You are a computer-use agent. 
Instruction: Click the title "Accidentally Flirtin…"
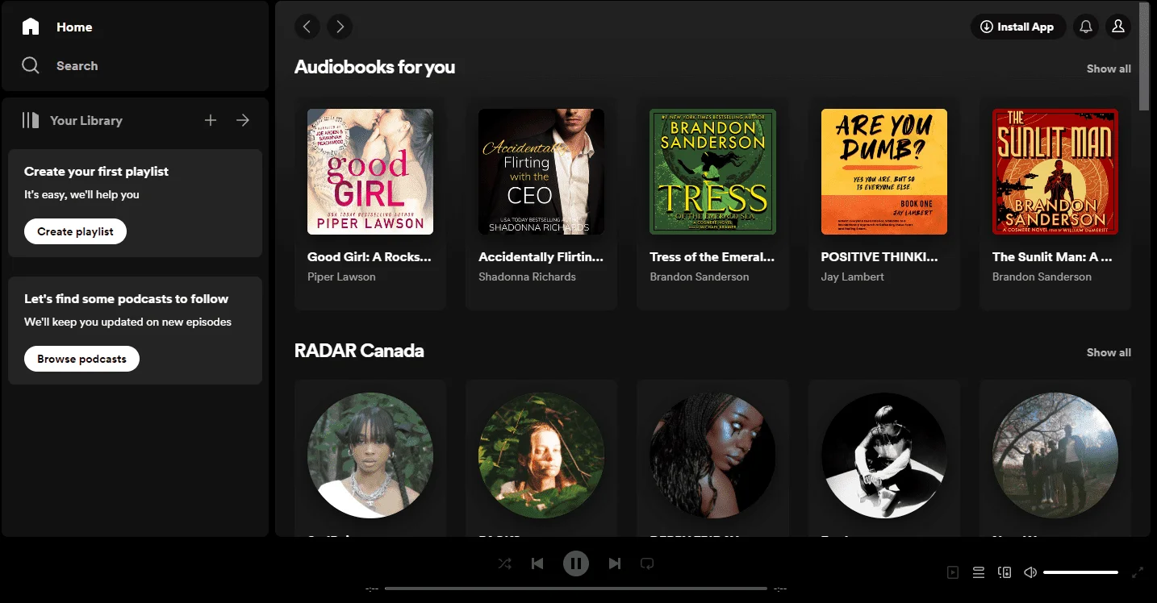pyautogui.click(x=541, y=257)
